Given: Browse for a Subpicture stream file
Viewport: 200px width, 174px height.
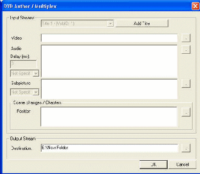Looking at the screenshot, I should pyautogui.click(x=186, y=84).
